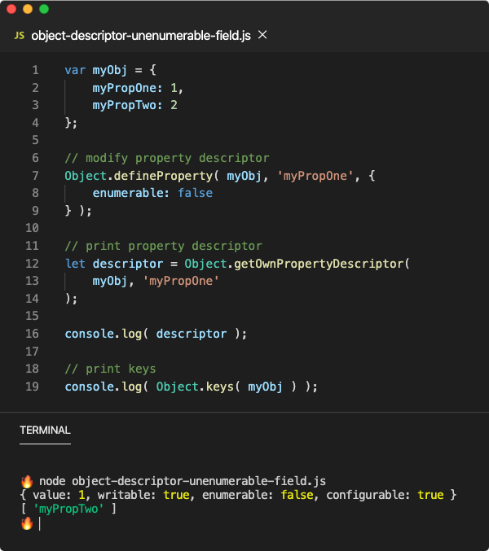Screen dimensions: 489x551
Task: Click the flame prompt icon before node command
Action: 27,481
